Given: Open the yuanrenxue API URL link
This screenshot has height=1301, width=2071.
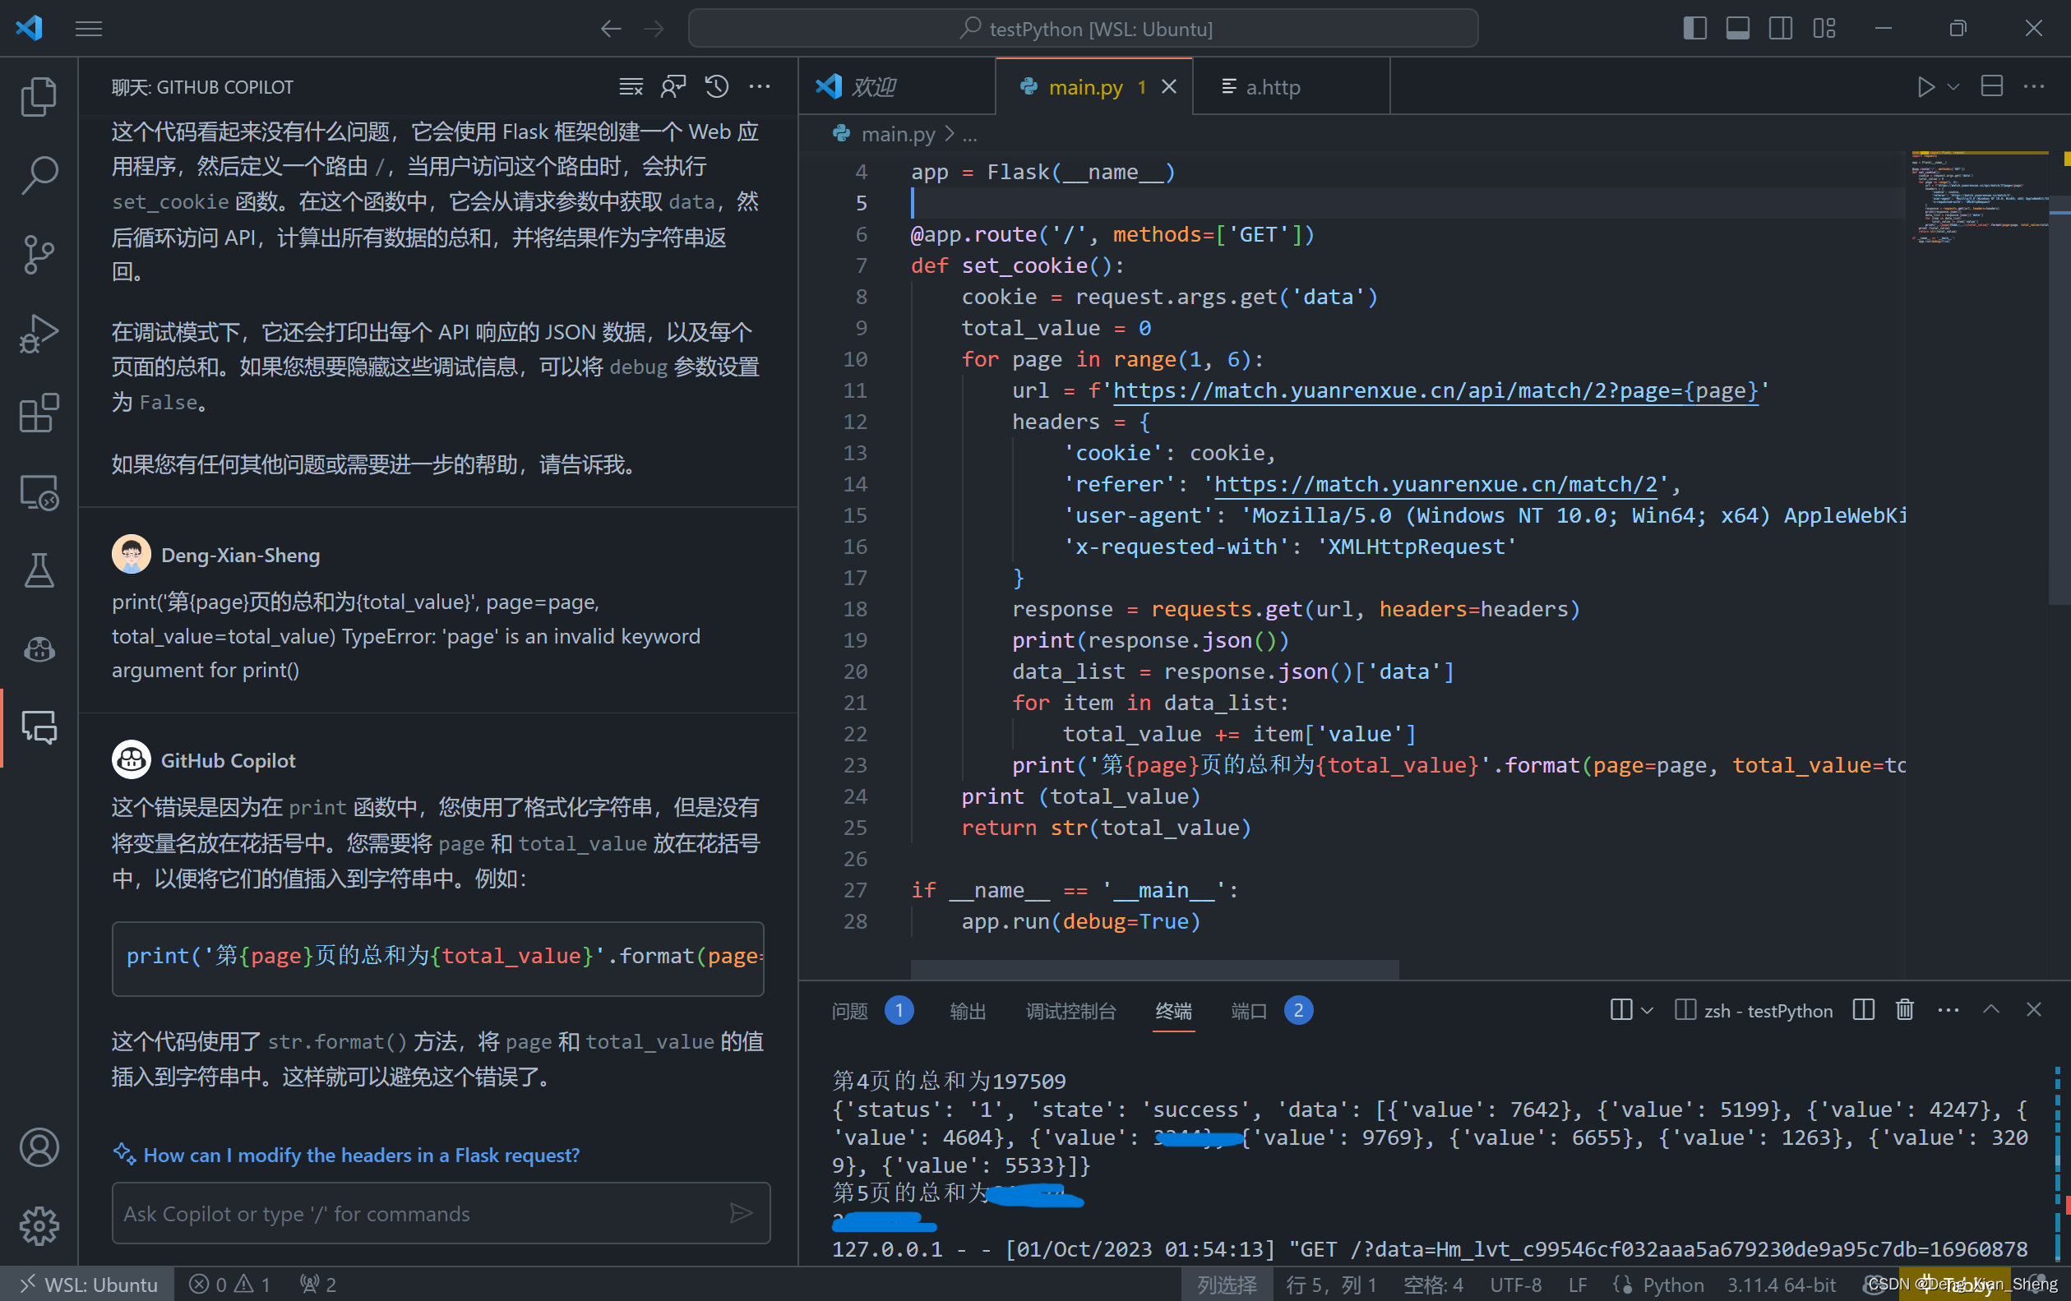Looking at the screenshot, I should point(1435,390).
